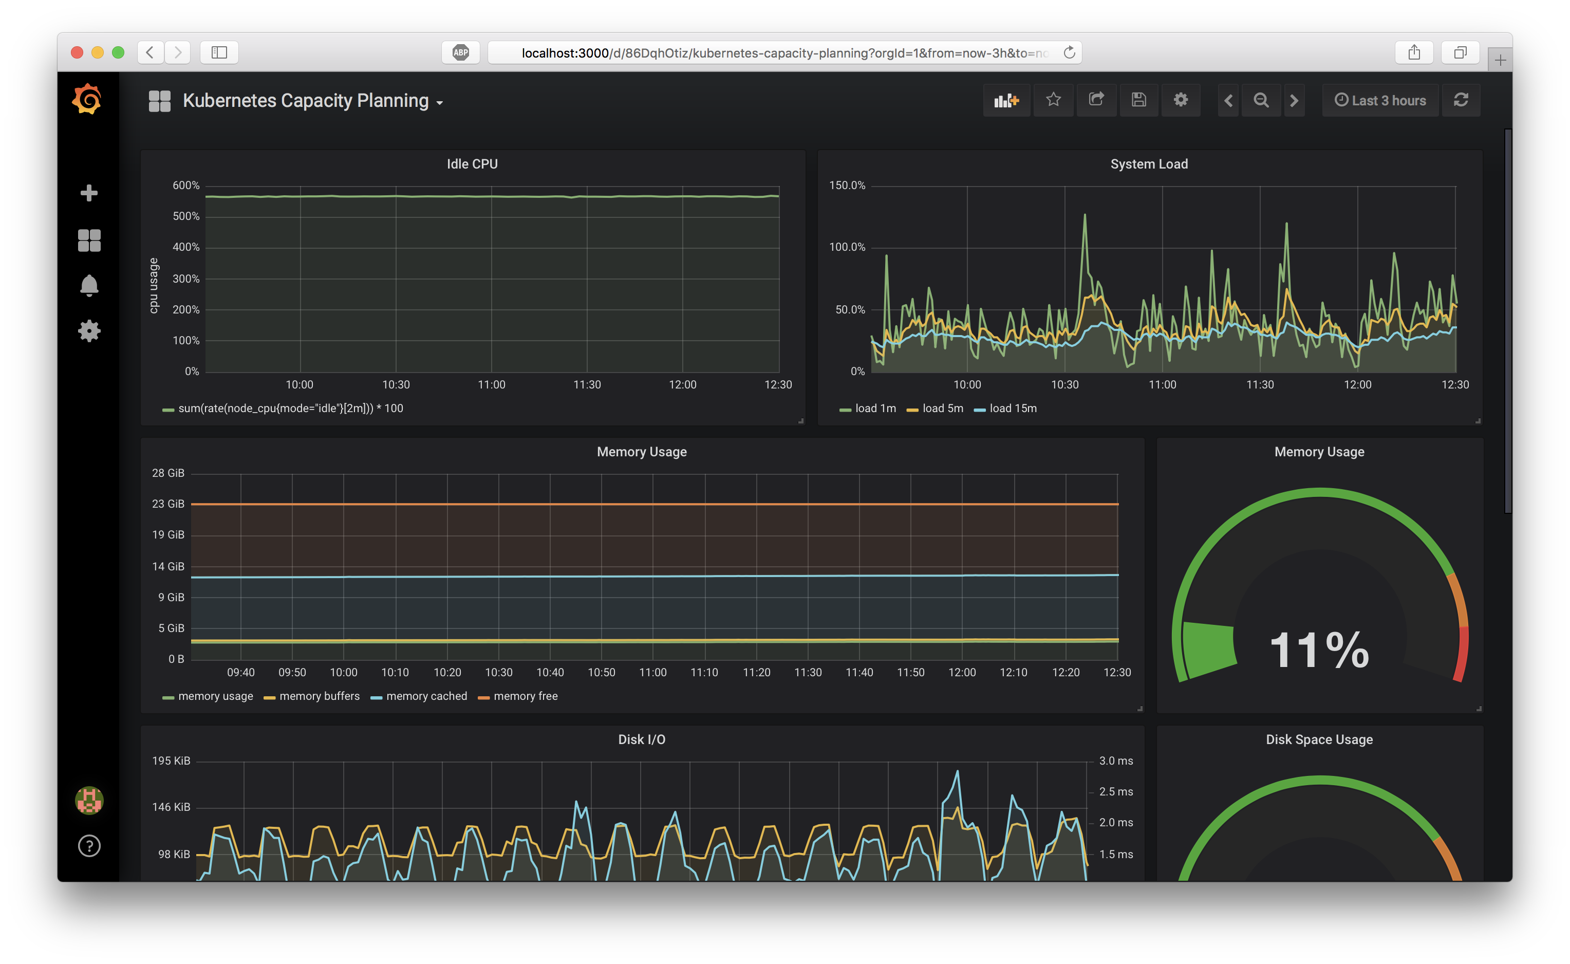Open dashboard settings via the gear icon

click(1181, 100)
